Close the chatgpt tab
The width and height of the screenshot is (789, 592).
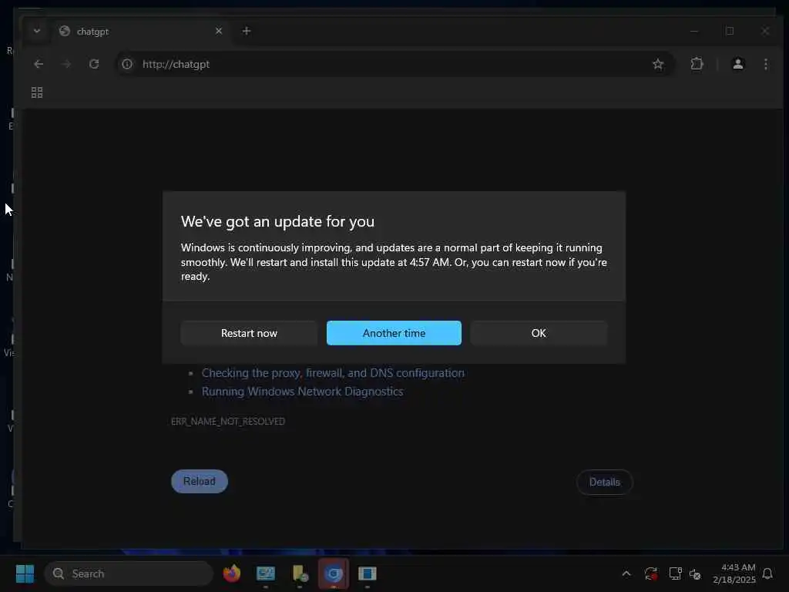[x=218, y=31]
